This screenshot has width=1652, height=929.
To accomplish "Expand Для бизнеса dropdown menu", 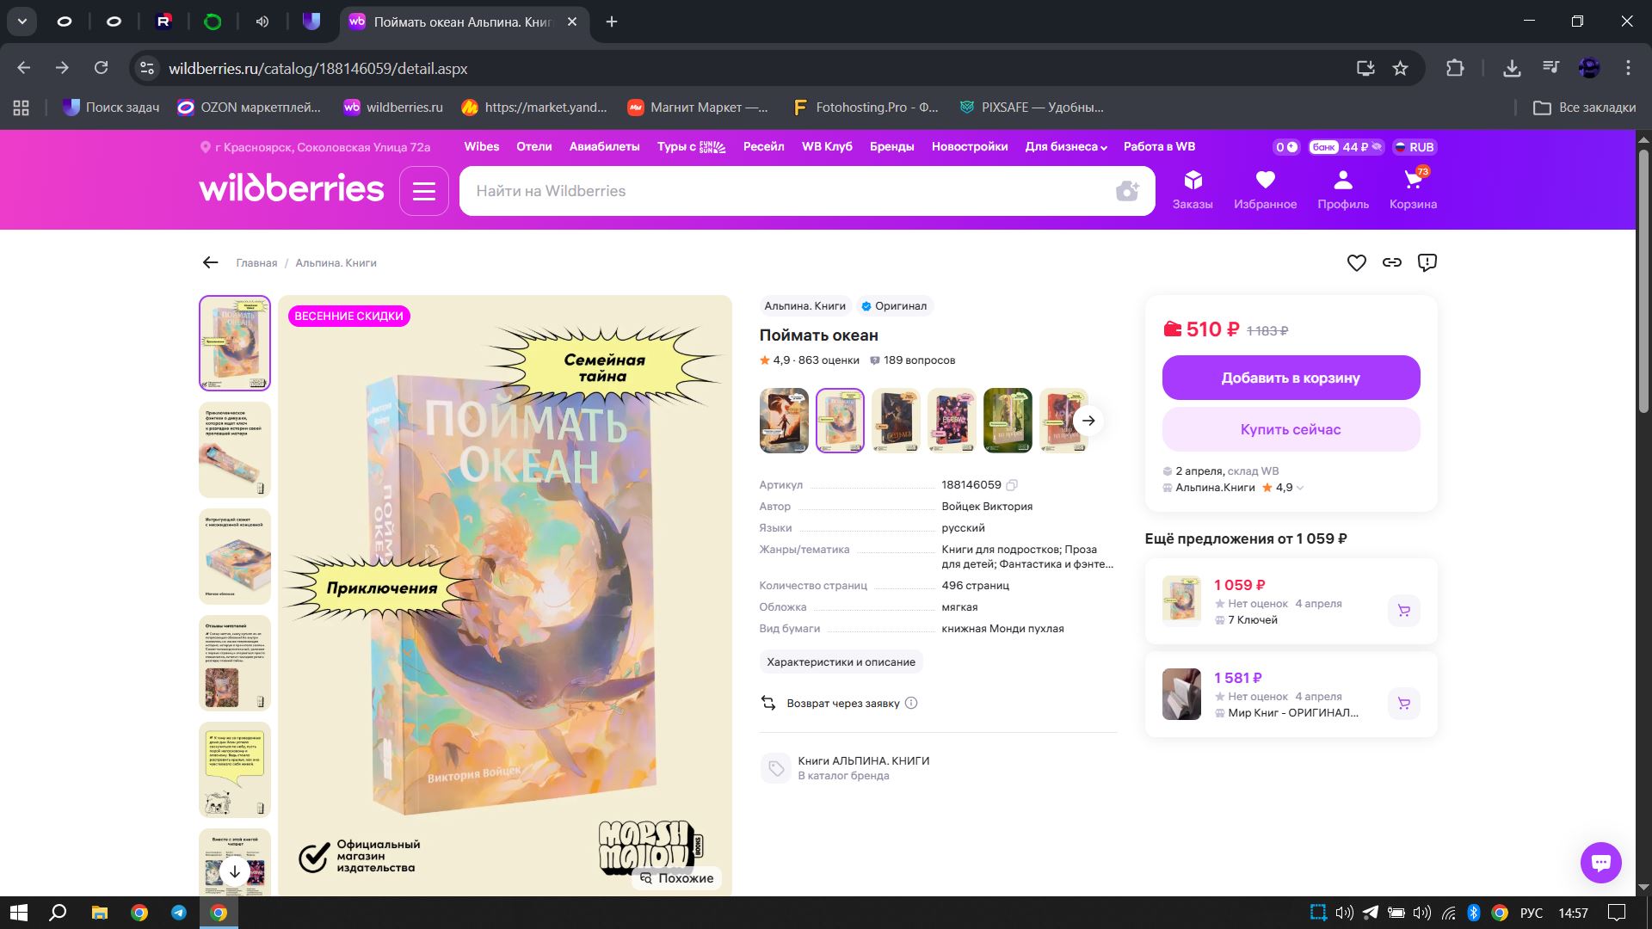I will [x=1065, y=147].
